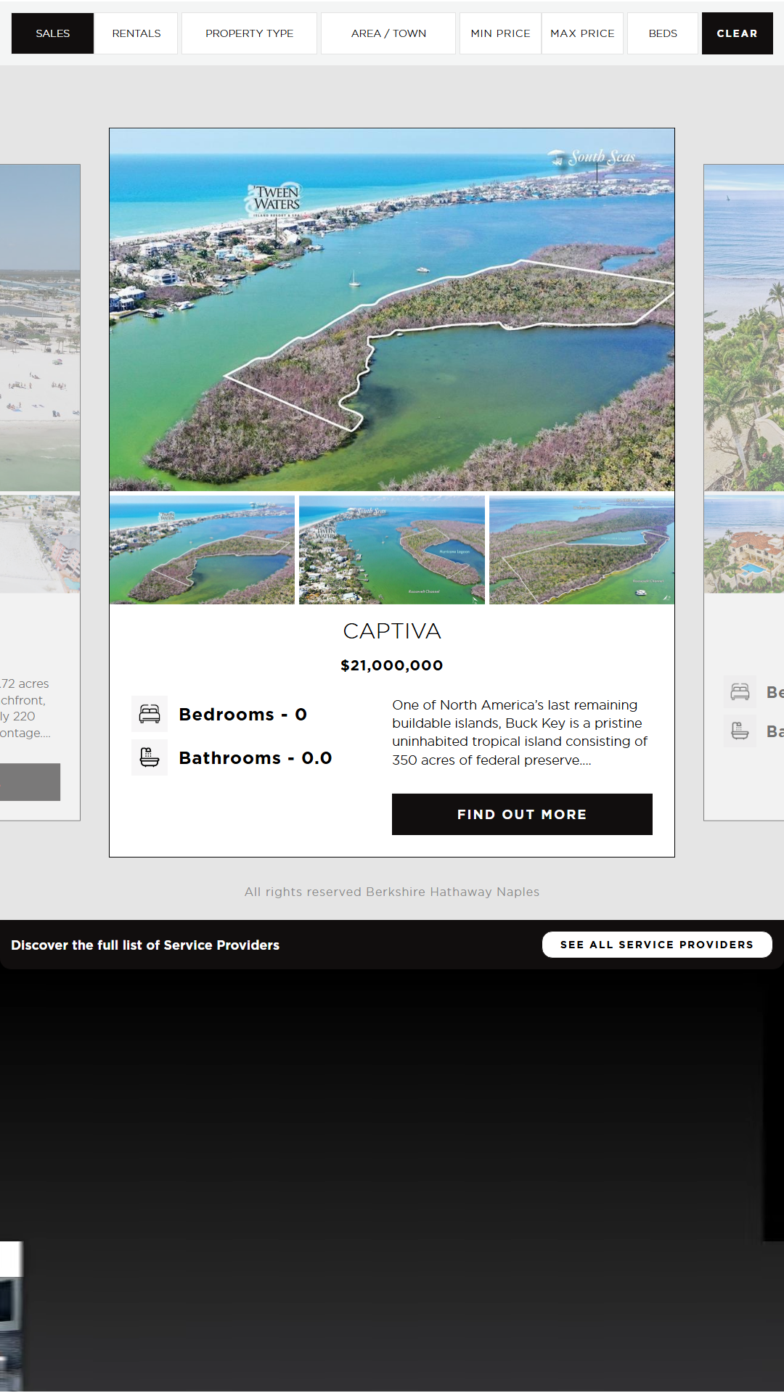Open the Property Type dropdown
The height and width of the screenshot is (1393, 784).
pos(249,33)
